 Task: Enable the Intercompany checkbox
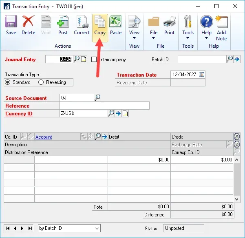94,59
